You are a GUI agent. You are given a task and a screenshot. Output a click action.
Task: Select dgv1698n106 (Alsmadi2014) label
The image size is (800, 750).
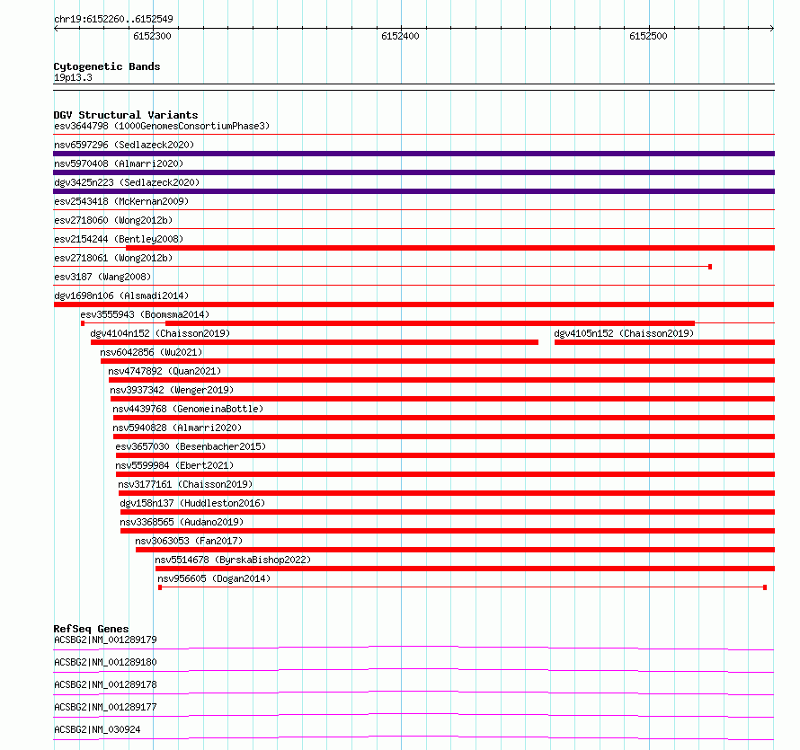[x=121, y=296]
